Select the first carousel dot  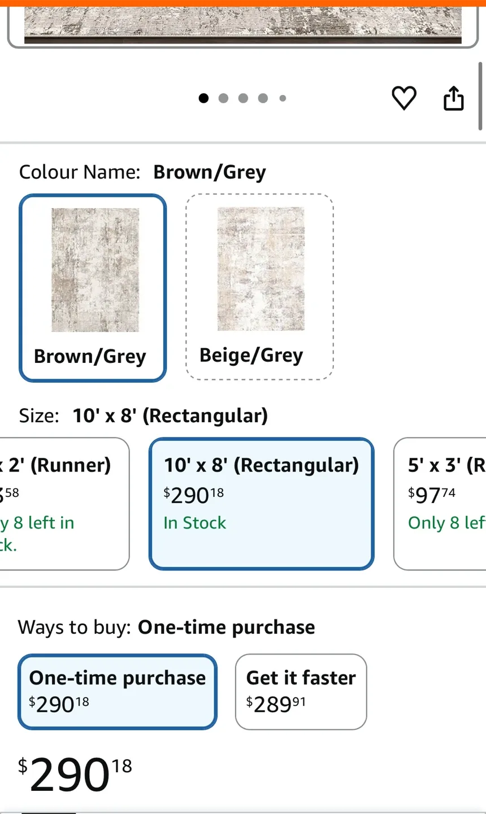203,98
